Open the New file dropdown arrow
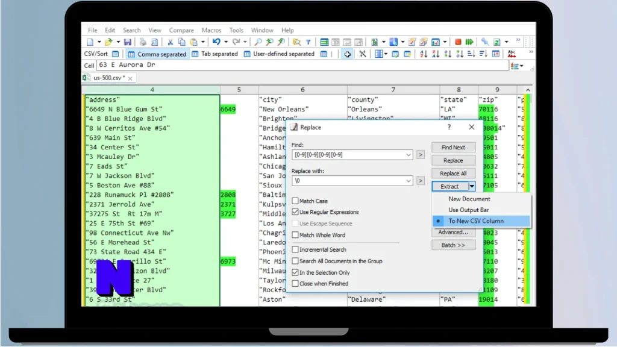Viewport: 617px width, 347px height. tap(99, 42)
